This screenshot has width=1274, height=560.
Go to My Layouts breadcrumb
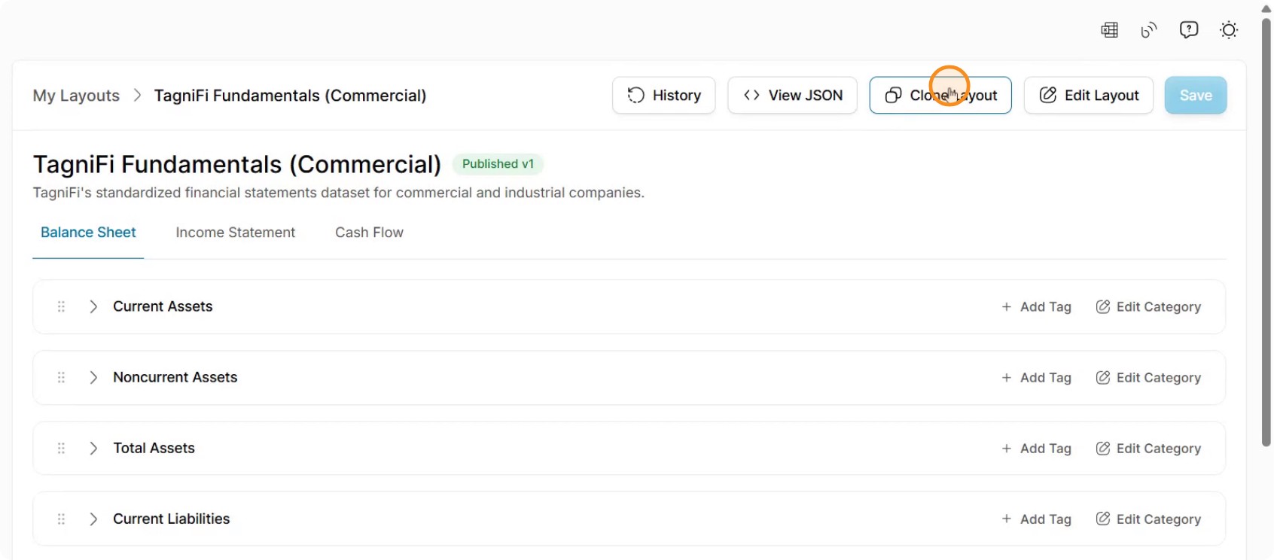click(76, 96)
